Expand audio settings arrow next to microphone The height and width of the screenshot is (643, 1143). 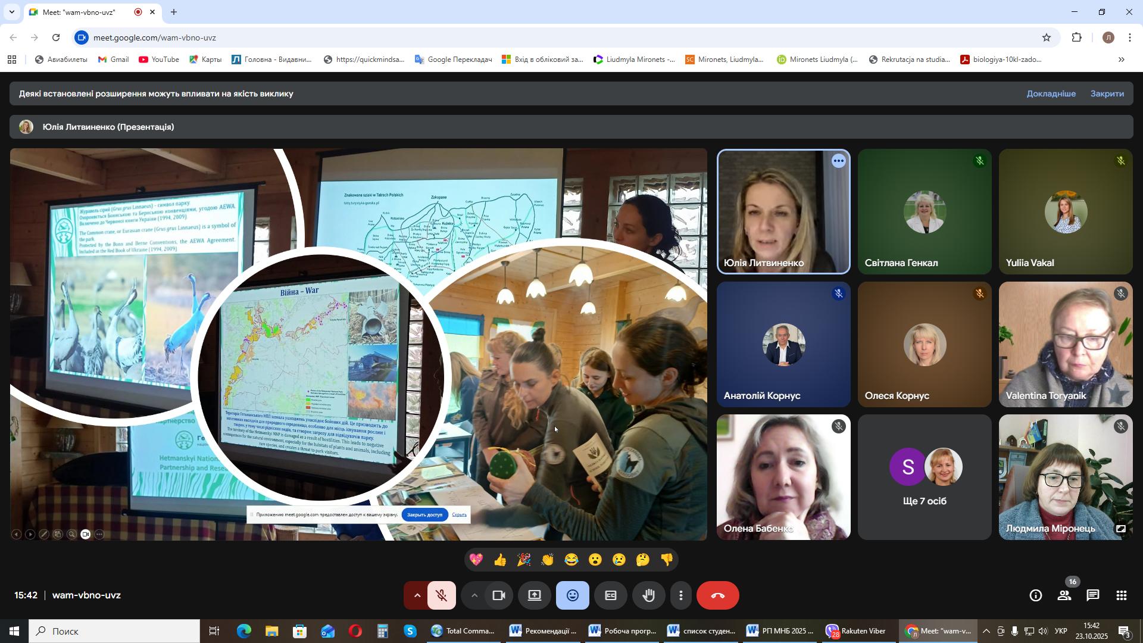click(417, 596)
